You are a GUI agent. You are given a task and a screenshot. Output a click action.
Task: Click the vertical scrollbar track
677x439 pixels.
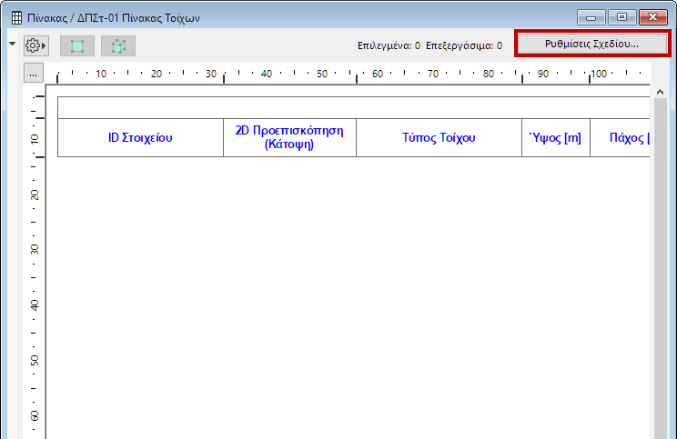click(x=661, y=268)
